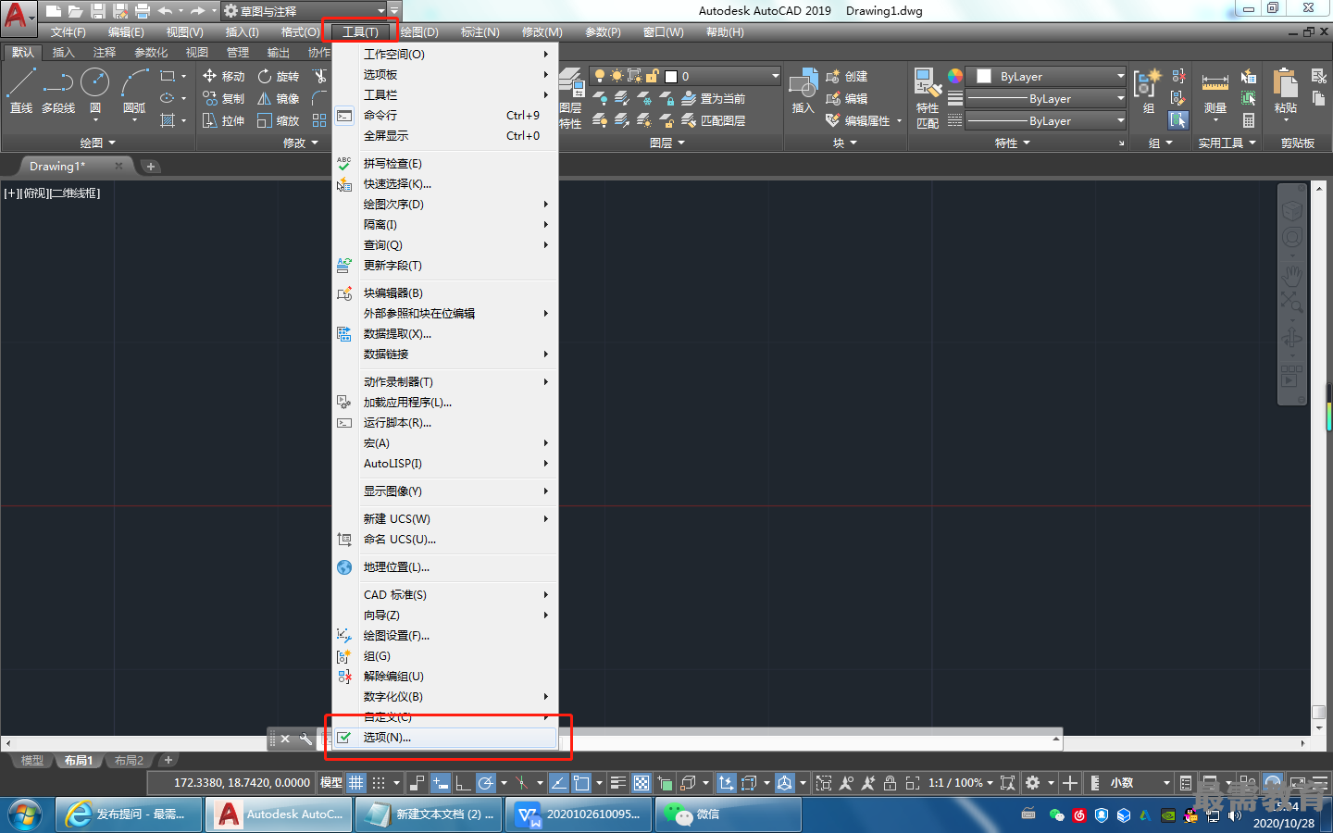Choose 选项(N)... in the Tools menu

[446, 738]
